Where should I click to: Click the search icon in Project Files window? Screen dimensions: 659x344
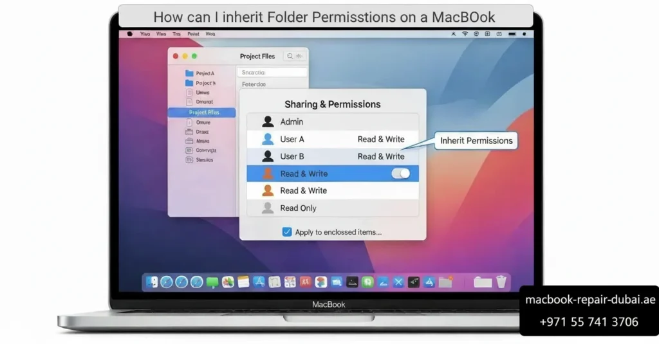[x=290, y=57]
